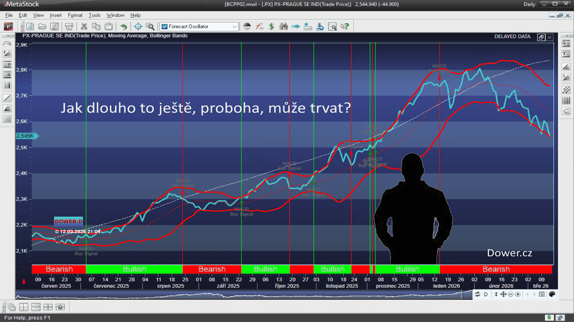Click the red down arrow at chart bottom-left
Screen dimensions: 574x322
tap(24, 281)
